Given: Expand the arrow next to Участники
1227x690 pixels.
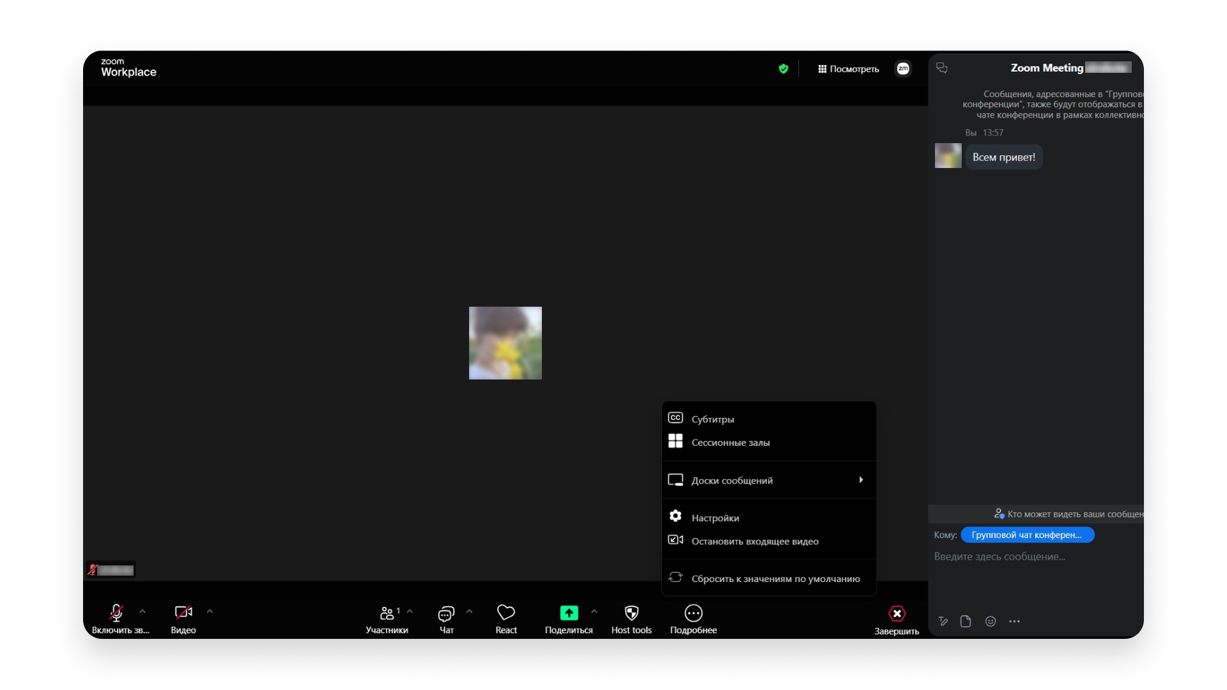Looking at the screenshot, I should (410, 612).
